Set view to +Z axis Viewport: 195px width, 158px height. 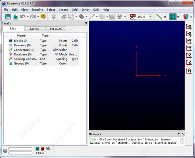tap(189, 55)
